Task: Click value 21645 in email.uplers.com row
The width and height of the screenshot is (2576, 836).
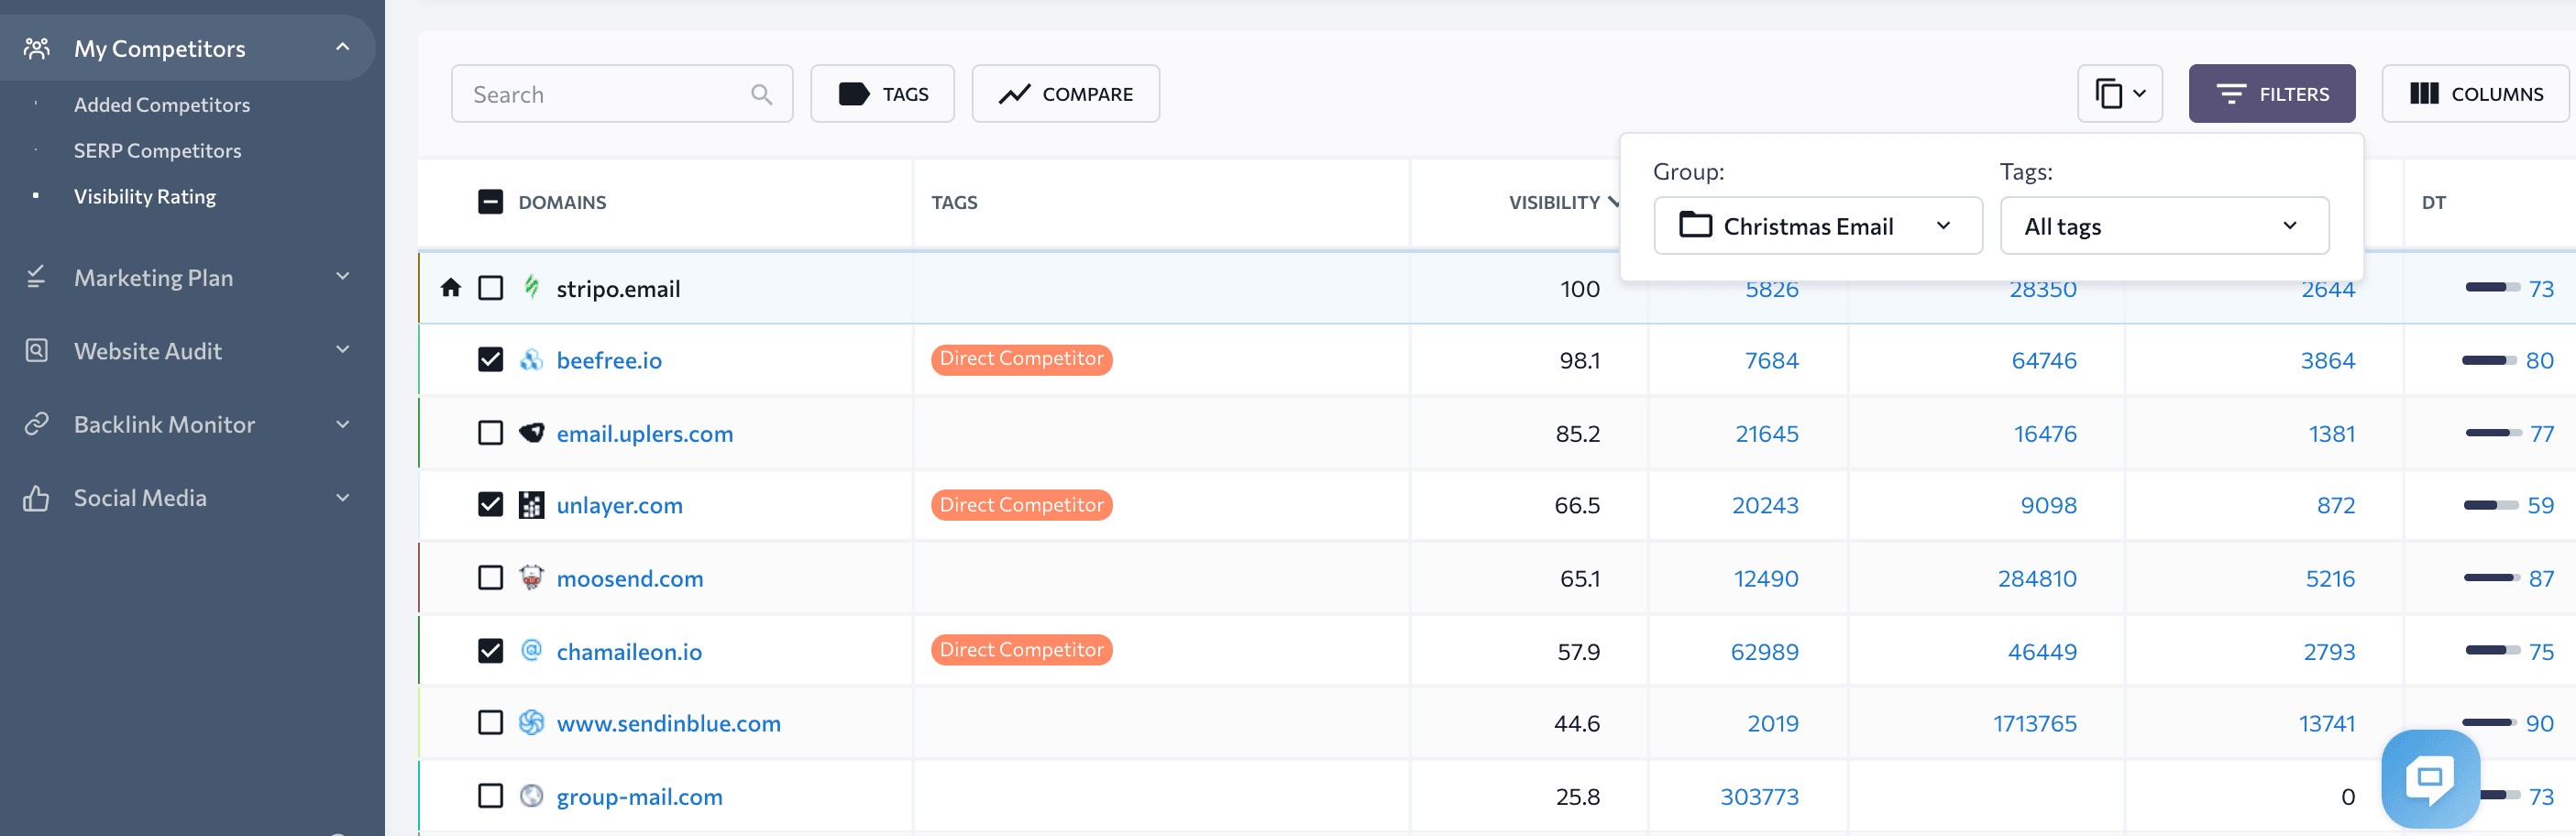Action: tap(1766, 433)
